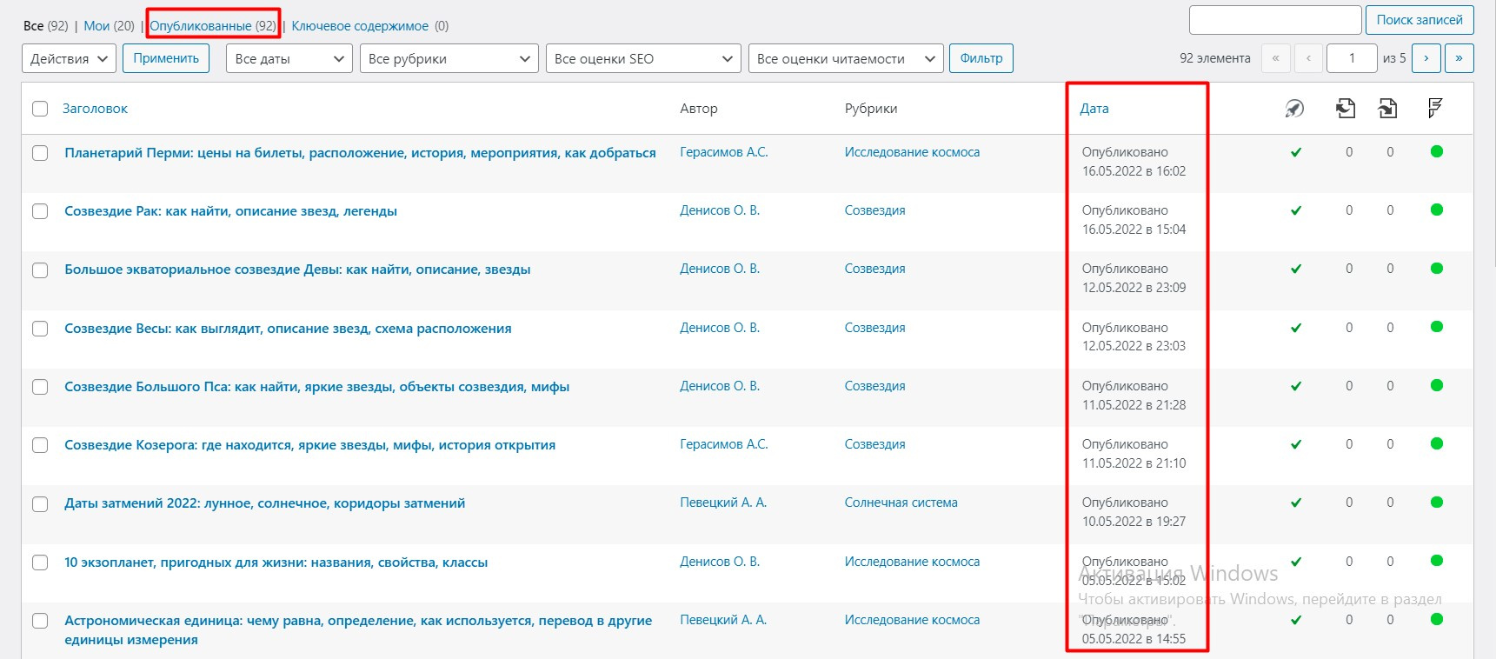The image size is (1496, 659).
Task: Tick the select-all checkbox beside Заголовок
Action: pyautogui.click(x=40, y=109)
